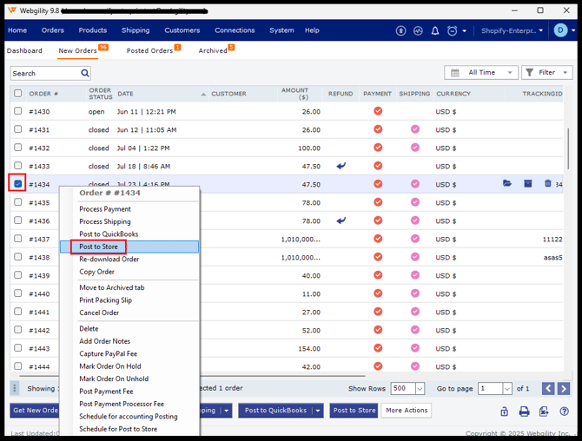Screen dimensions: 582x441
Task: Open the All Time date range dropdown
Action: click(481, 73)
